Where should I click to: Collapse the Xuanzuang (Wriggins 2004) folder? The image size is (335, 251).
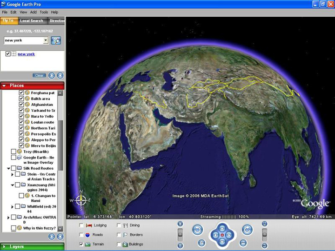(13, 185)
